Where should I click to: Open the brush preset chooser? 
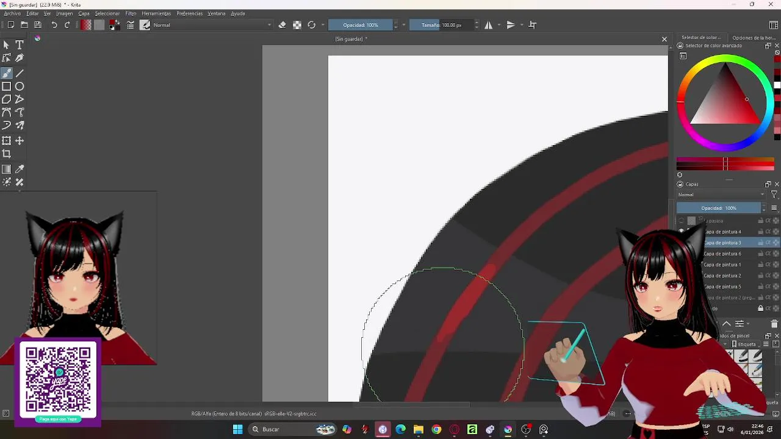pyautogui.click(x=145, y=25)
